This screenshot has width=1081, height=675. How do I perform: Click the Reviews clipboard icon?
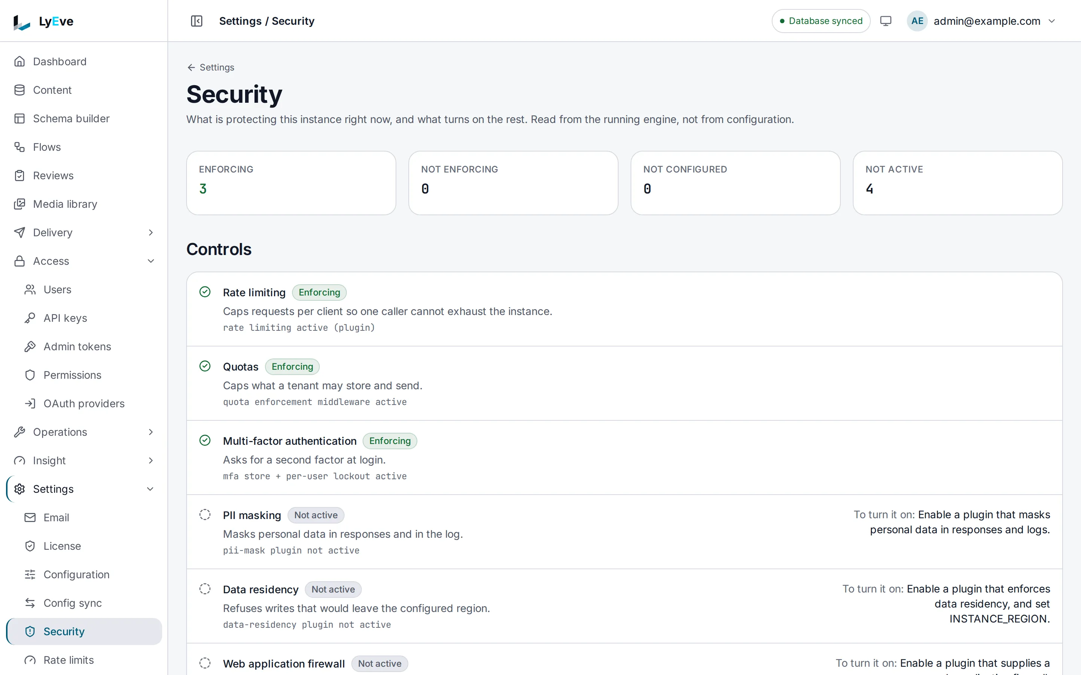coord(19,175)
